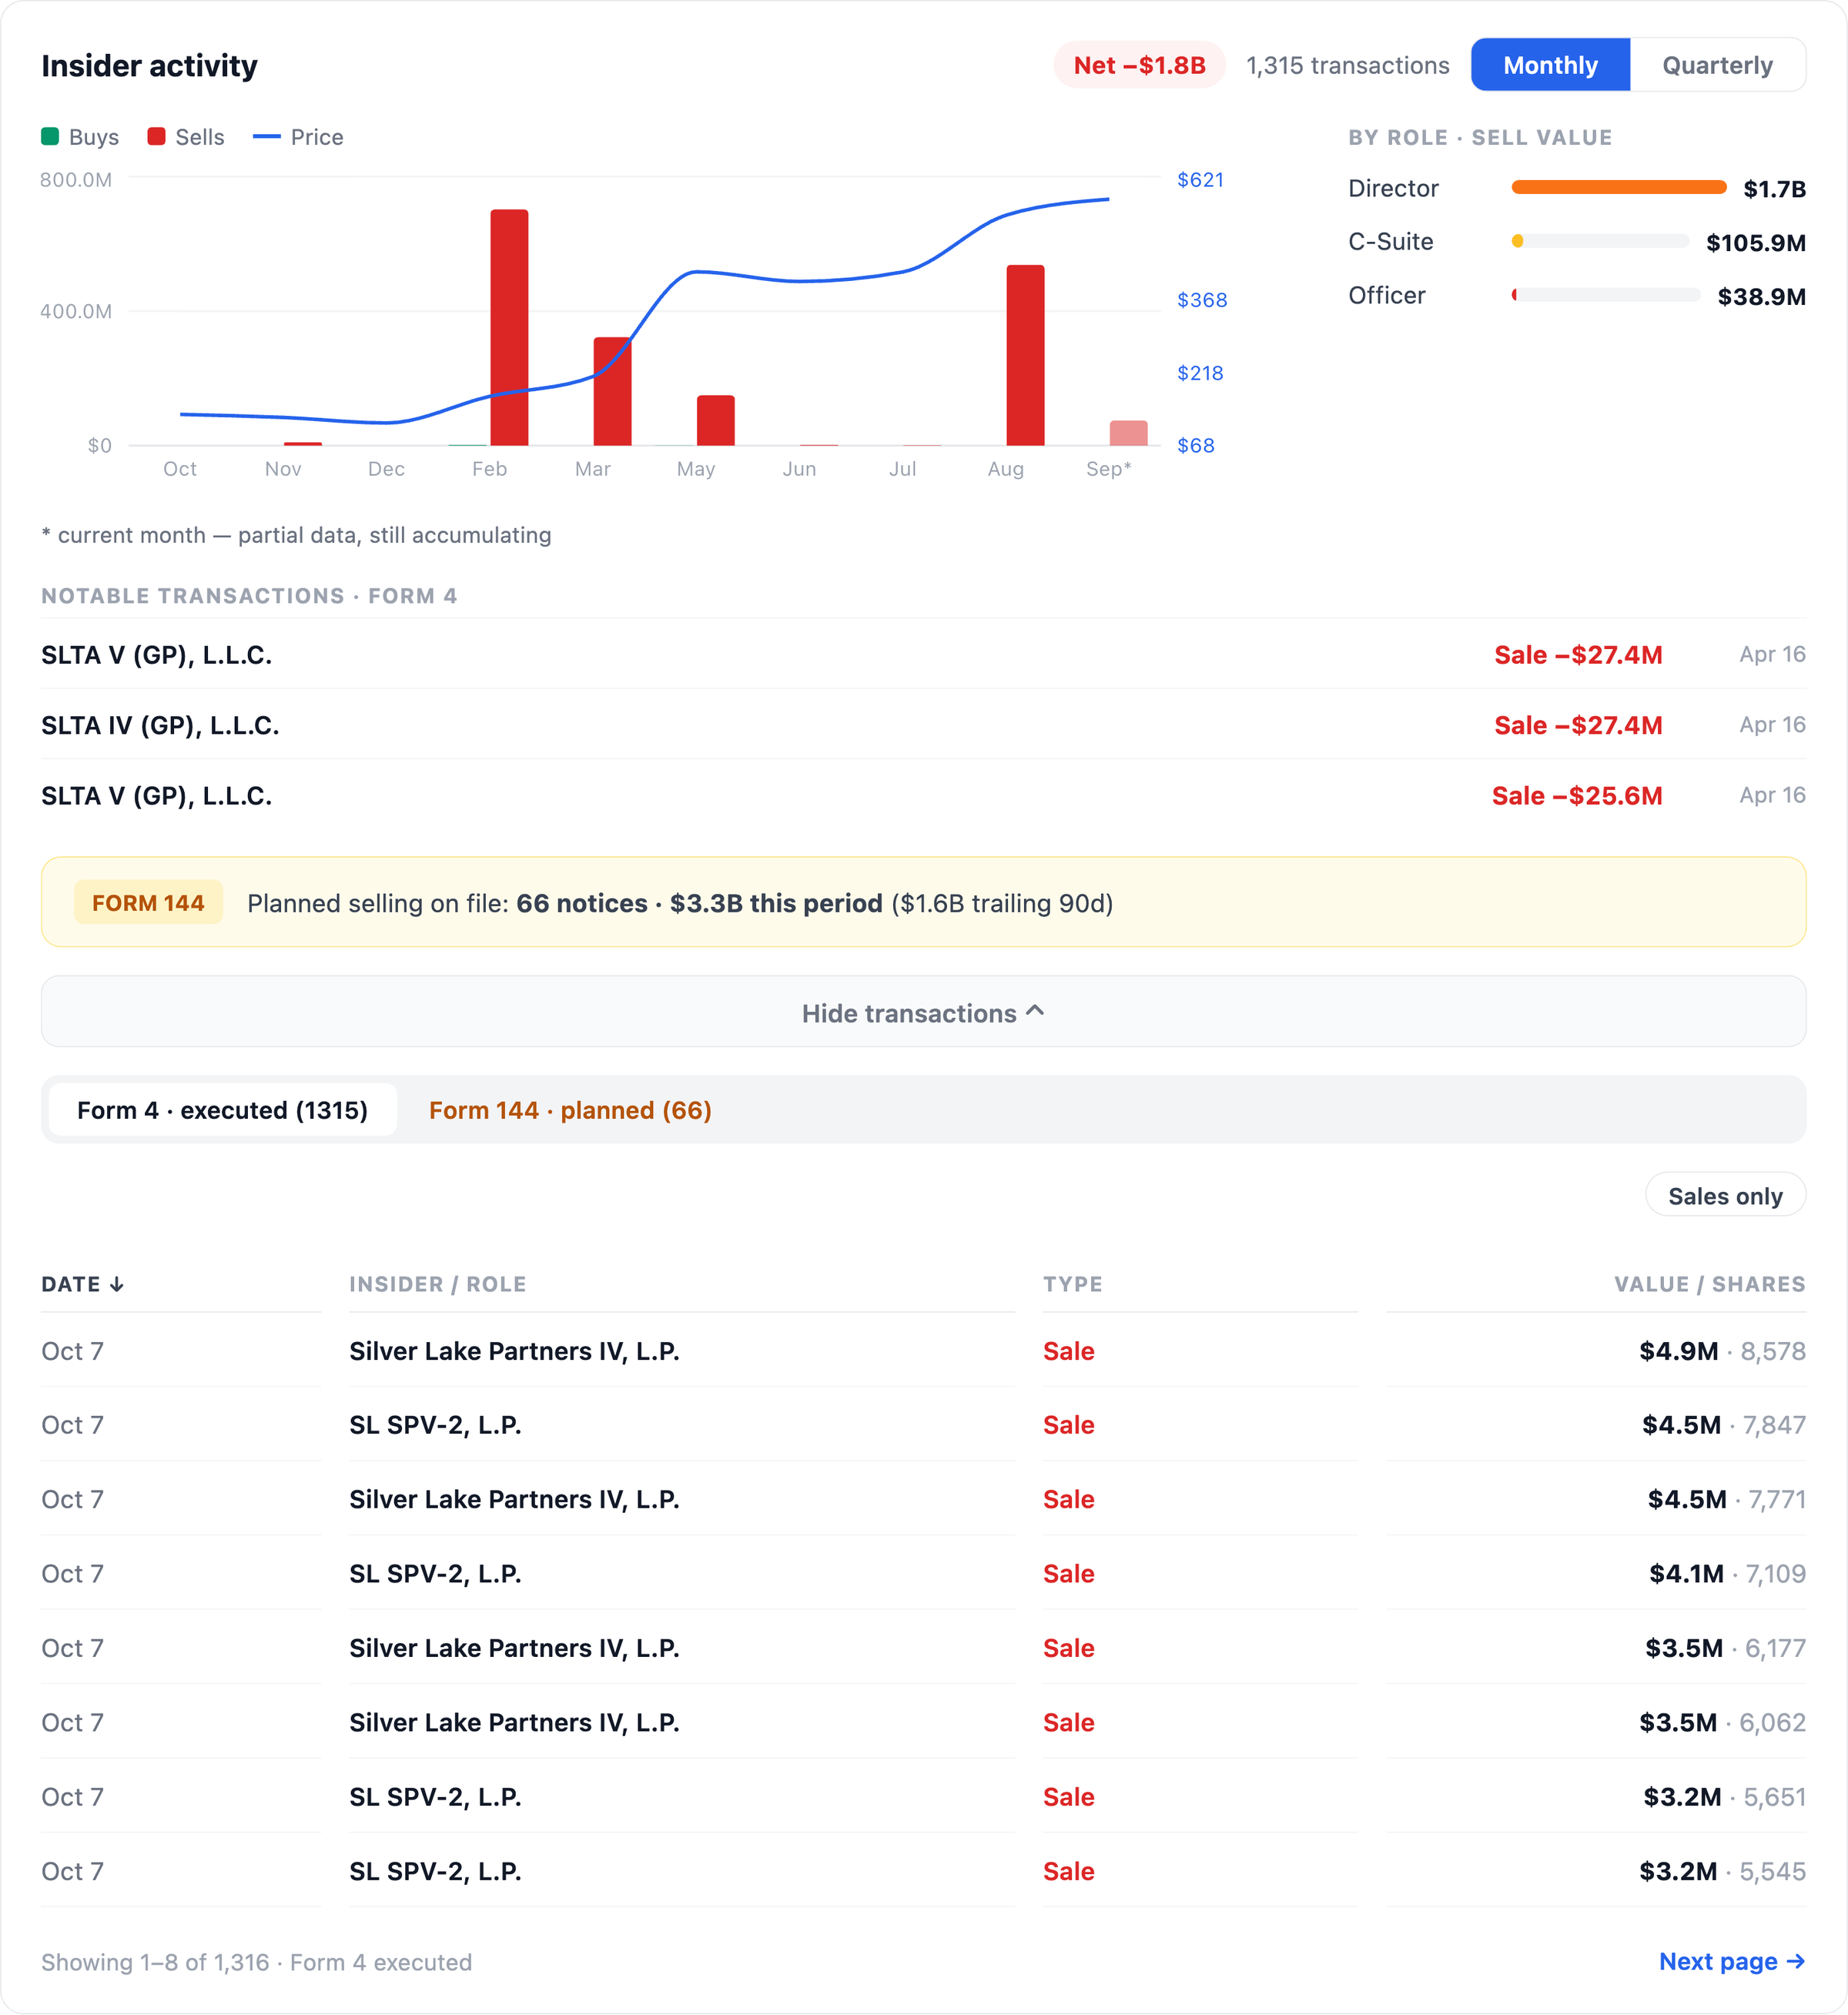Open the $4.1M · 7,109 sale row
This screenshot has height=2015, width=1848.
[923, 1573]
